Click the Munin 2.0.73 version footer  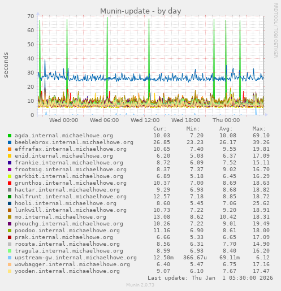click(x=140, y=285)
